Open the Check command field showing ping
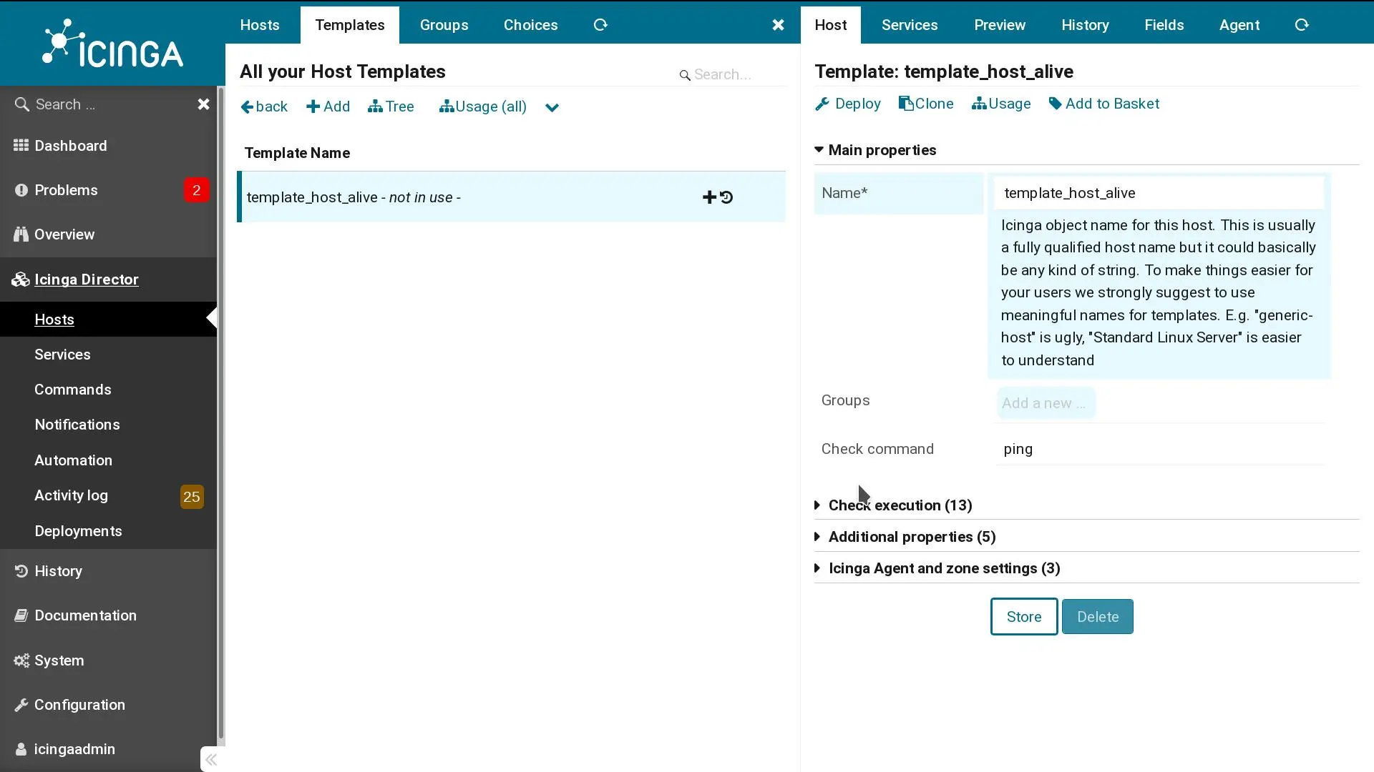This screenshot has width=1374, height=772. coord(1159,449)
